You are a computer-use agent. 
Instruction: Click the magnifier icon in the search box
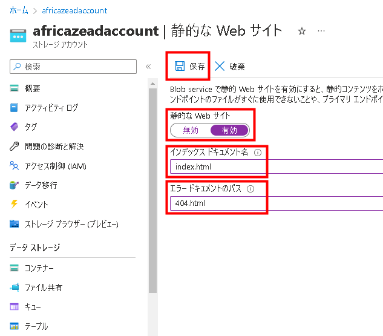point(17,66)
